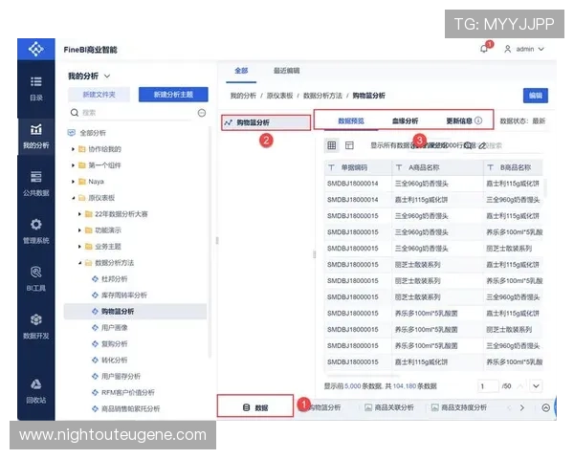Click 数据分析方法 in the breadcrumb
This screenshot has height=459, width=574.
(x=322, y=96)
